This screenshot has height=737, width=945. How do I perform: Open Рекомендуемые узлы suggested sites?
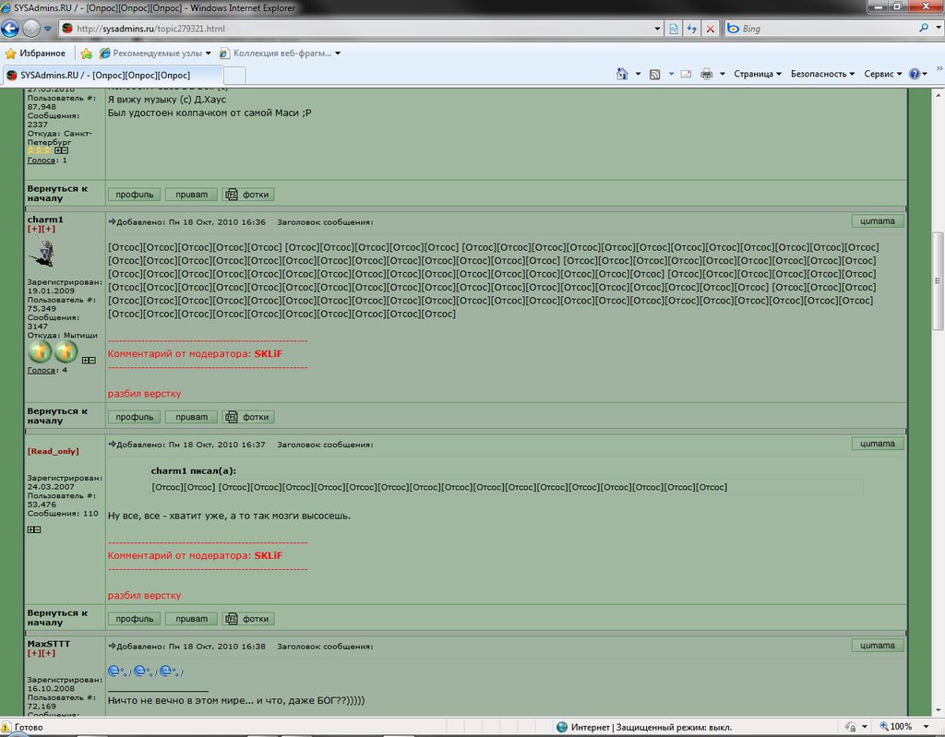[x=155, y=53]
